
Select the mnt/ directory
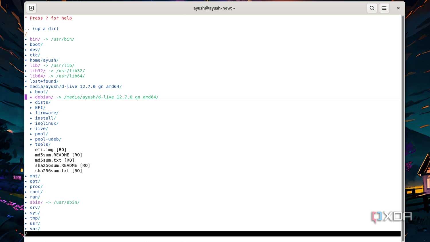[x=35, y=176]
